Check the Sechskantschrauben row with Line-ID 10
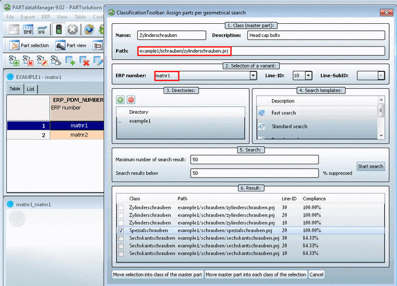Screen dimensions: 397x286 (121, 253)
